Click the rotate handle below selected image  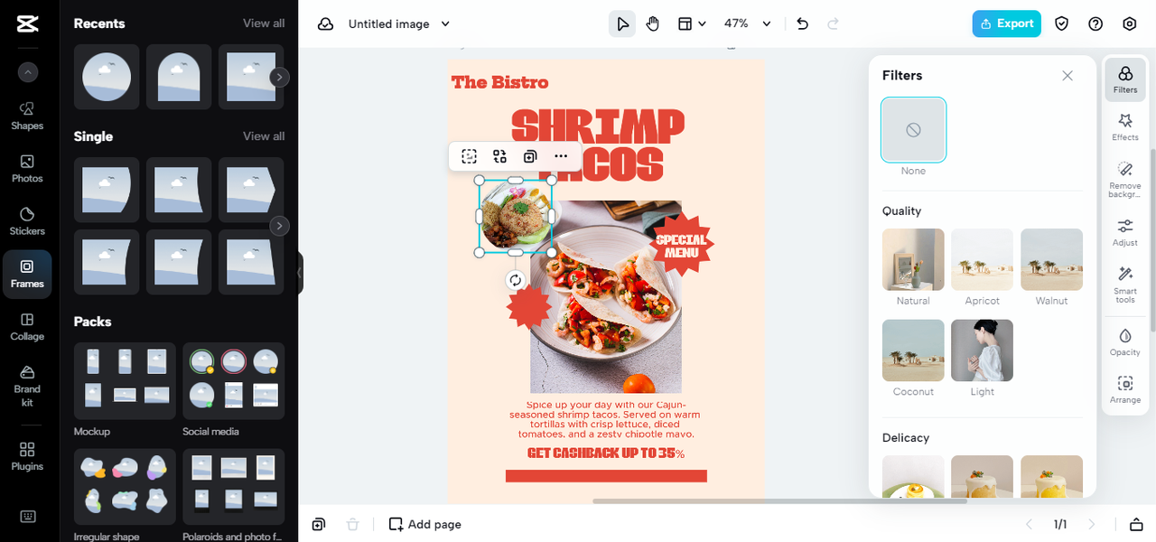point(516,280)
